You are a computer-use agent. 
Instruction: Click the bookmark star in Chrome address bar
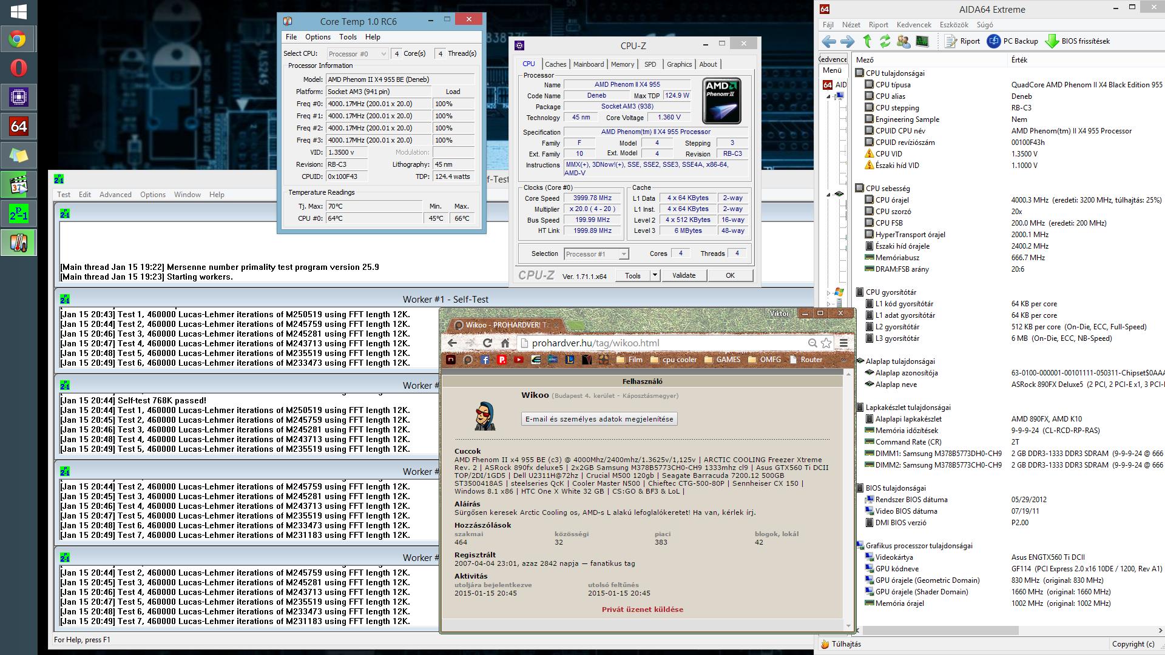click(x=826, y=343)
